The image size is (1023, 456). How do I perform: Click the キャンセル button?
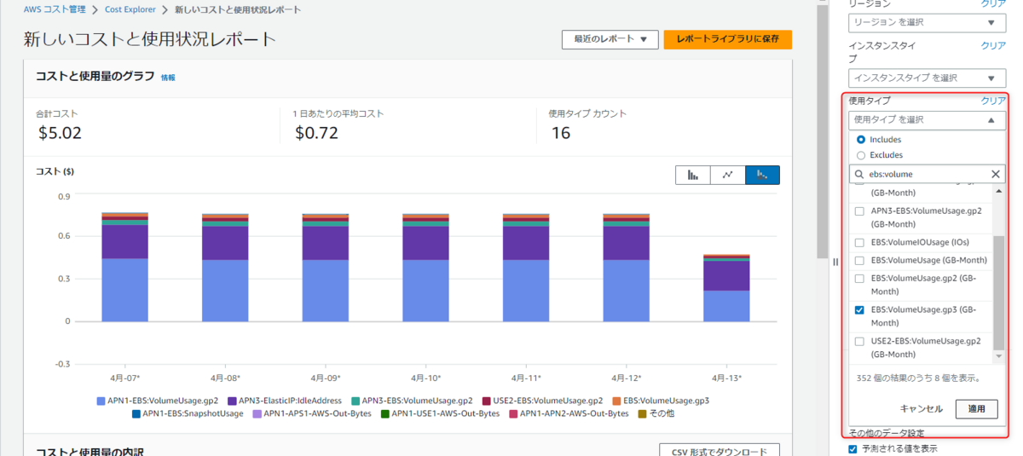coord(922,409)
